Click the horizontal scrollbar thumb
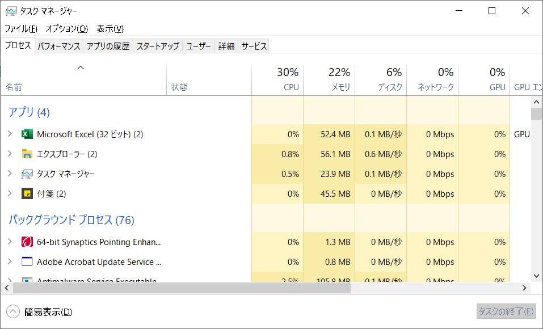The image size is (543, 329). click(x=182, y=288)
